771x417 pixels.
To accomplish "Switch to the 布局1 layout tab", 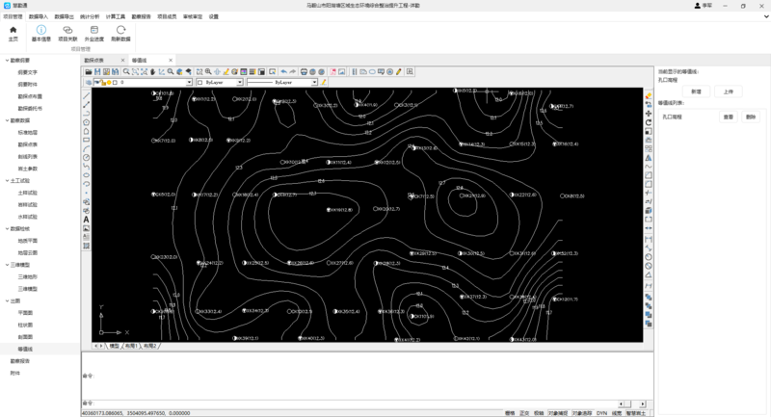I will tap(131, 346).
